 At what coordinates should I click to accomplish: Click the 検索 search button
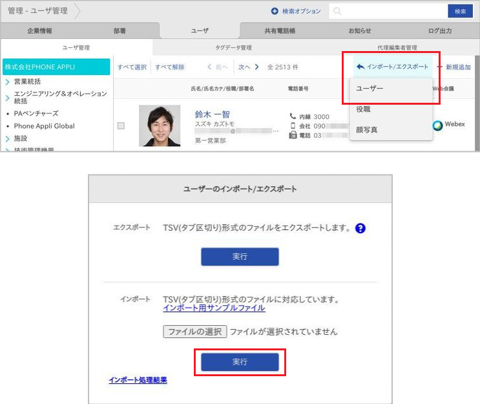460,12
